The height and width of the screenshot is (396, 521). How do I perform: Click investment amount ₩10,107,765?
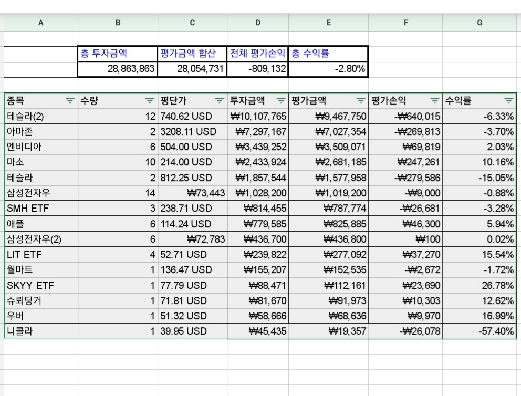[x=258, y=116]
